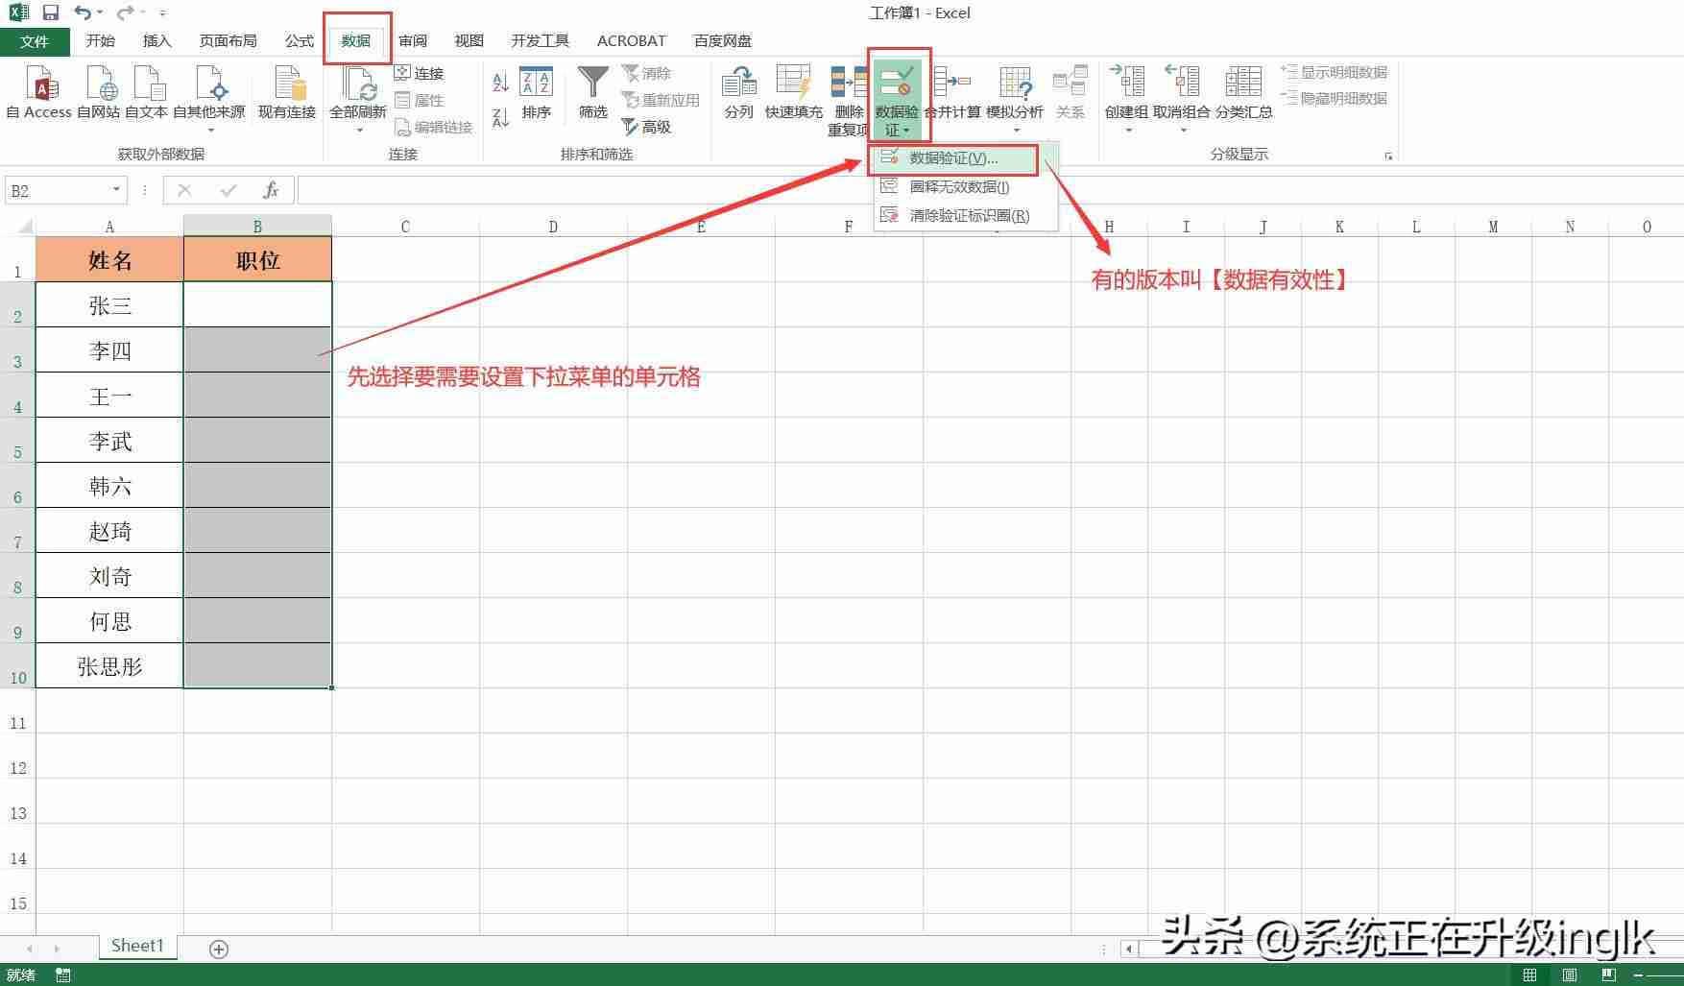The height and width of the screenshot is (986, 1684).
Task: Switch to the Review (审阅) tab
Action: coord(413,41)
